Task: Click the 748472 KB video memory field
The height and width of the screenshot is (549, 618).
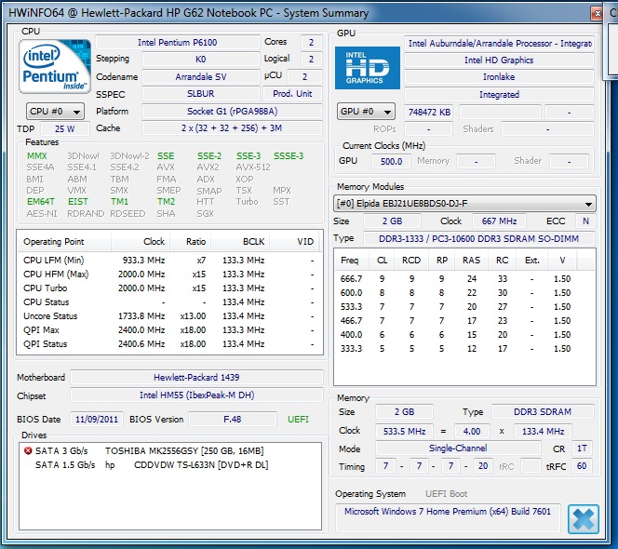Action: coord(429,112)
